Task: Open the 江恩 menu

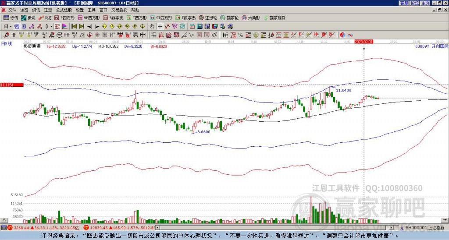Action: pyautogui.click(x=48, y=10)
